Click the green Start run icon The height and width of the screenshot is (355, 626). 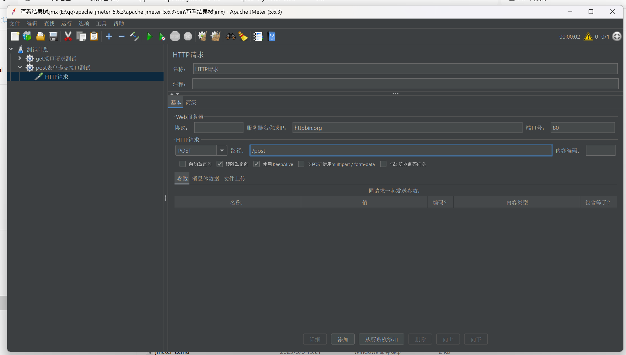tap(149, 37)
